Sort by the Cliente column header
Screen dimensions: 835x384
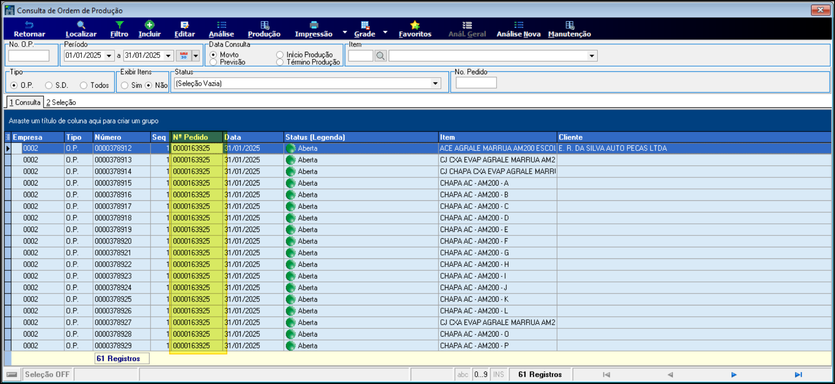[x=694, y=137]
